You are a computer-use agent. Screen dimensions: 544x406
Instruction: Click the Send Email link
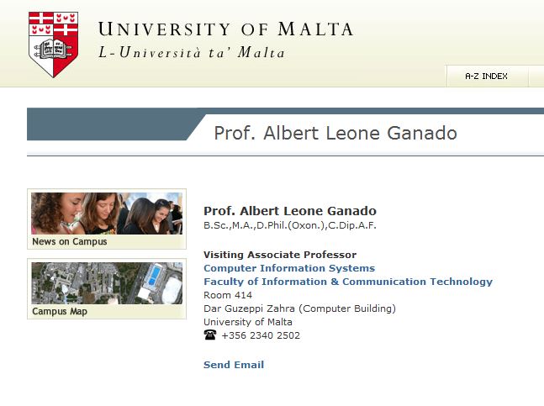tap(234, 365)
